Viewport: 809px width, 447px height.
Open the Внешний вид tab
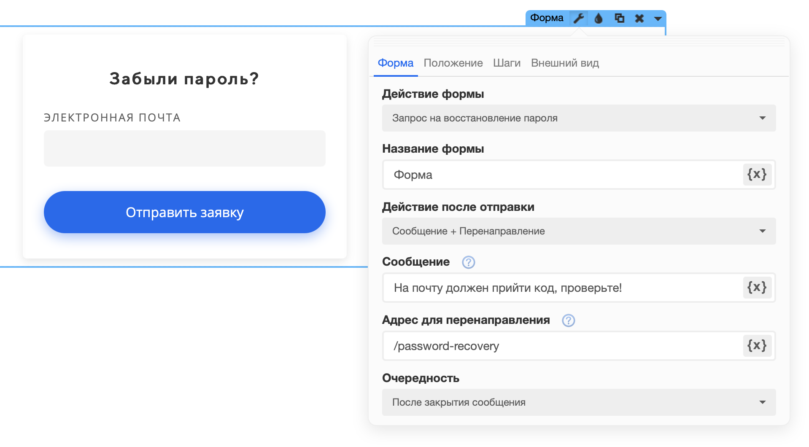tap(565, 63)
